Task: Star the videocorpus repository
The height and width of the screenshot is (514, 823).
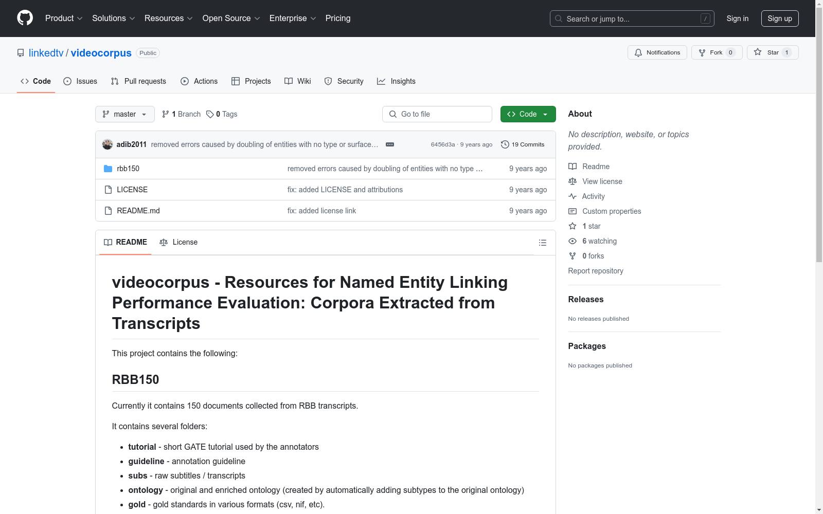Action: [773, 52]
